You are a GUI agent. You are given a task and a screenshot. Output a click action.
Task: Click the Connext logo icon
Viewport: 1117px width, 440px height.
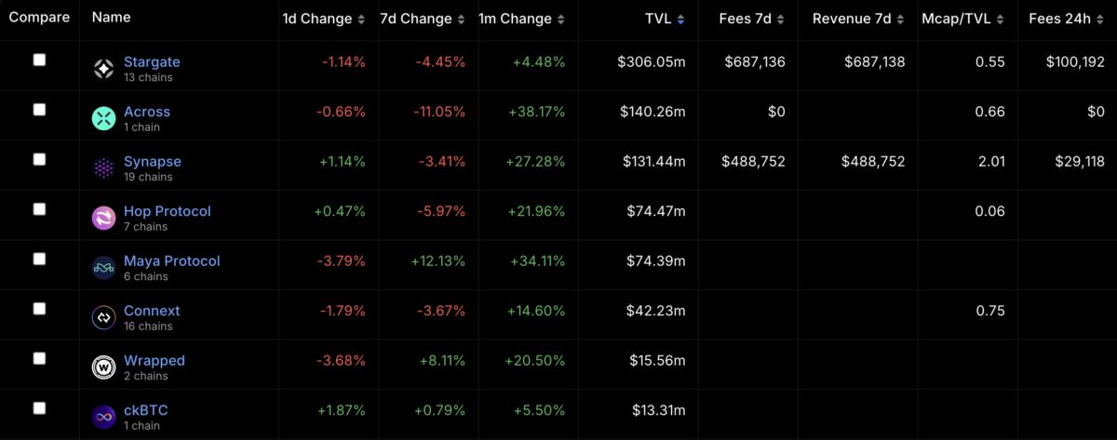(x=103, y=317)
